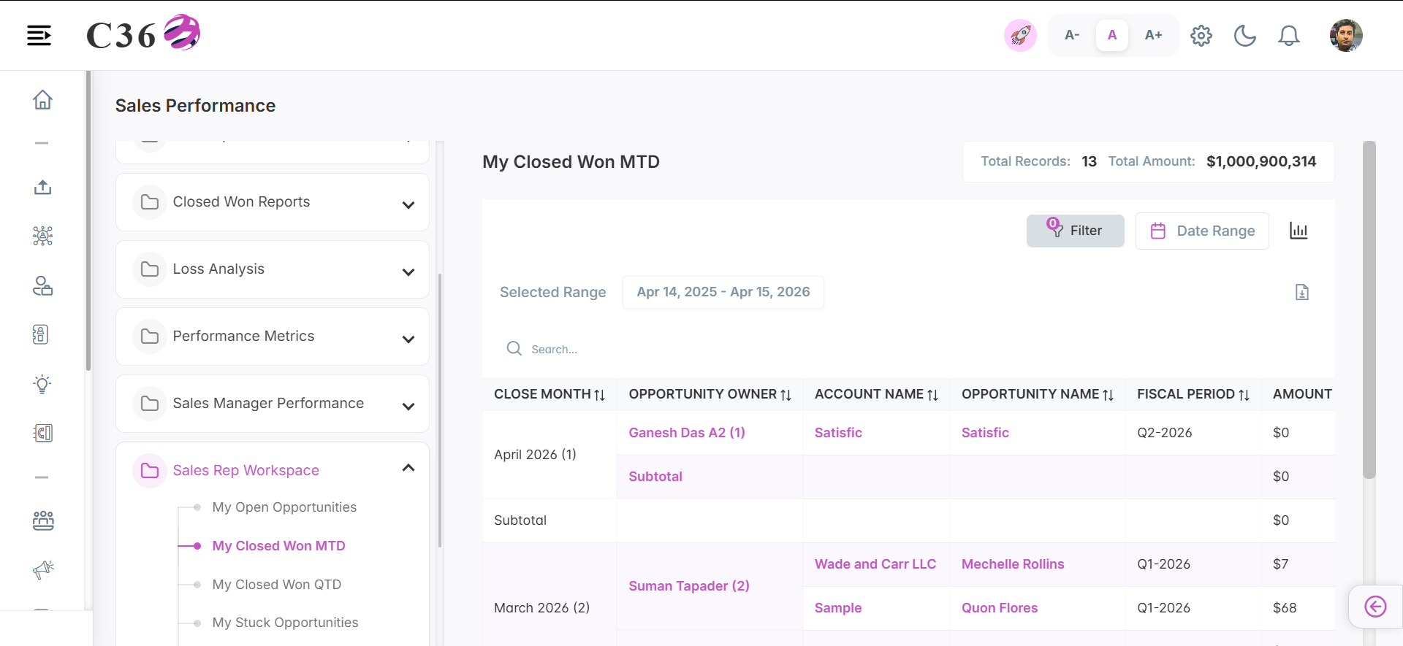
Task: Toggle dark mode moon icon
Action: (x=1244, y=35)
